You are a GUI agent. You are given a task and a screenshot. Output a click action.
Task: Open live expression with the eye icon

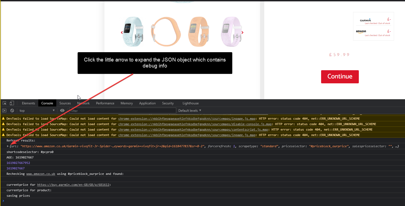[x=62, y=111]
